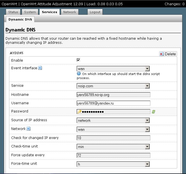Click the Dynamic DNS page heading

pos(21,30)
